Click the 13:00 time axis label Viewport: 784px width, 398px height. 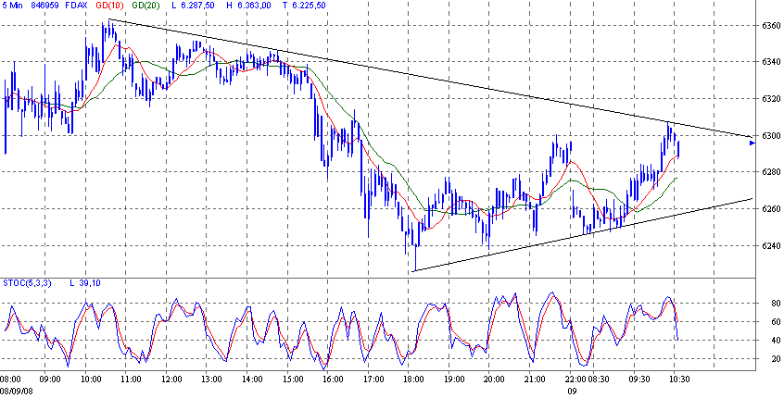(x=212, y=379)
